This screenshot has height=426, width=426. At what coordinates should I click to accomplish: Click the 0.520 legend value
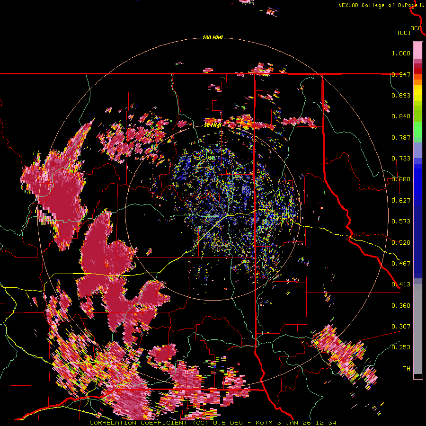coord(401,242)
